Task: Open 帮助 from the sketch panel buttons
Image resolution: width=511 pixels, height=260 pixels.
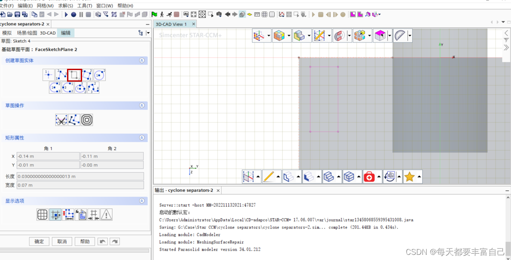Action: 85,242
